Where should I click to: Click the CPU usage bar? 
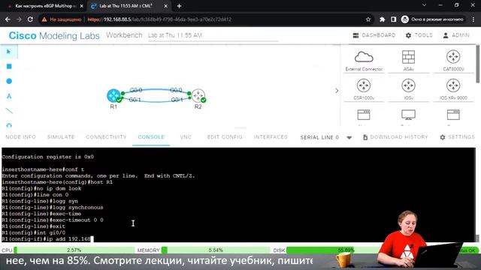tap(74, 250)
